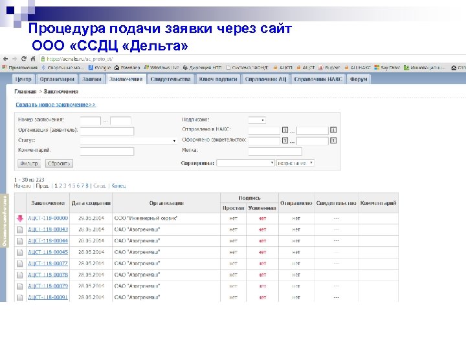Screen dimensions: 466x349
Task: Click document icon of row АЦСТ-118-00077
Action: click(20, 264)
